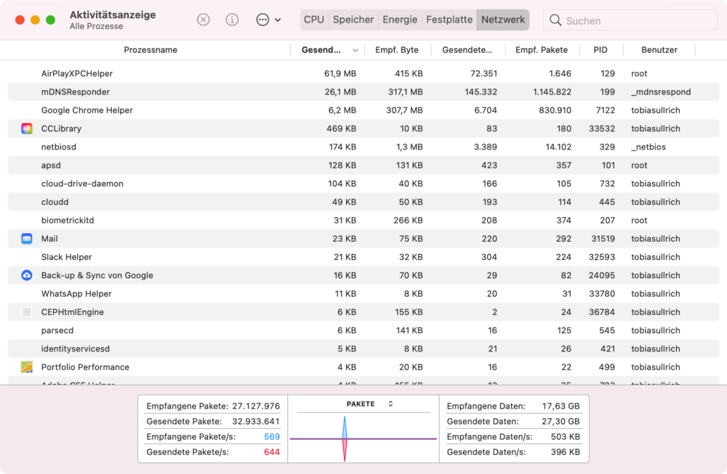Click the packets activity graph

(x=363, y=438)
